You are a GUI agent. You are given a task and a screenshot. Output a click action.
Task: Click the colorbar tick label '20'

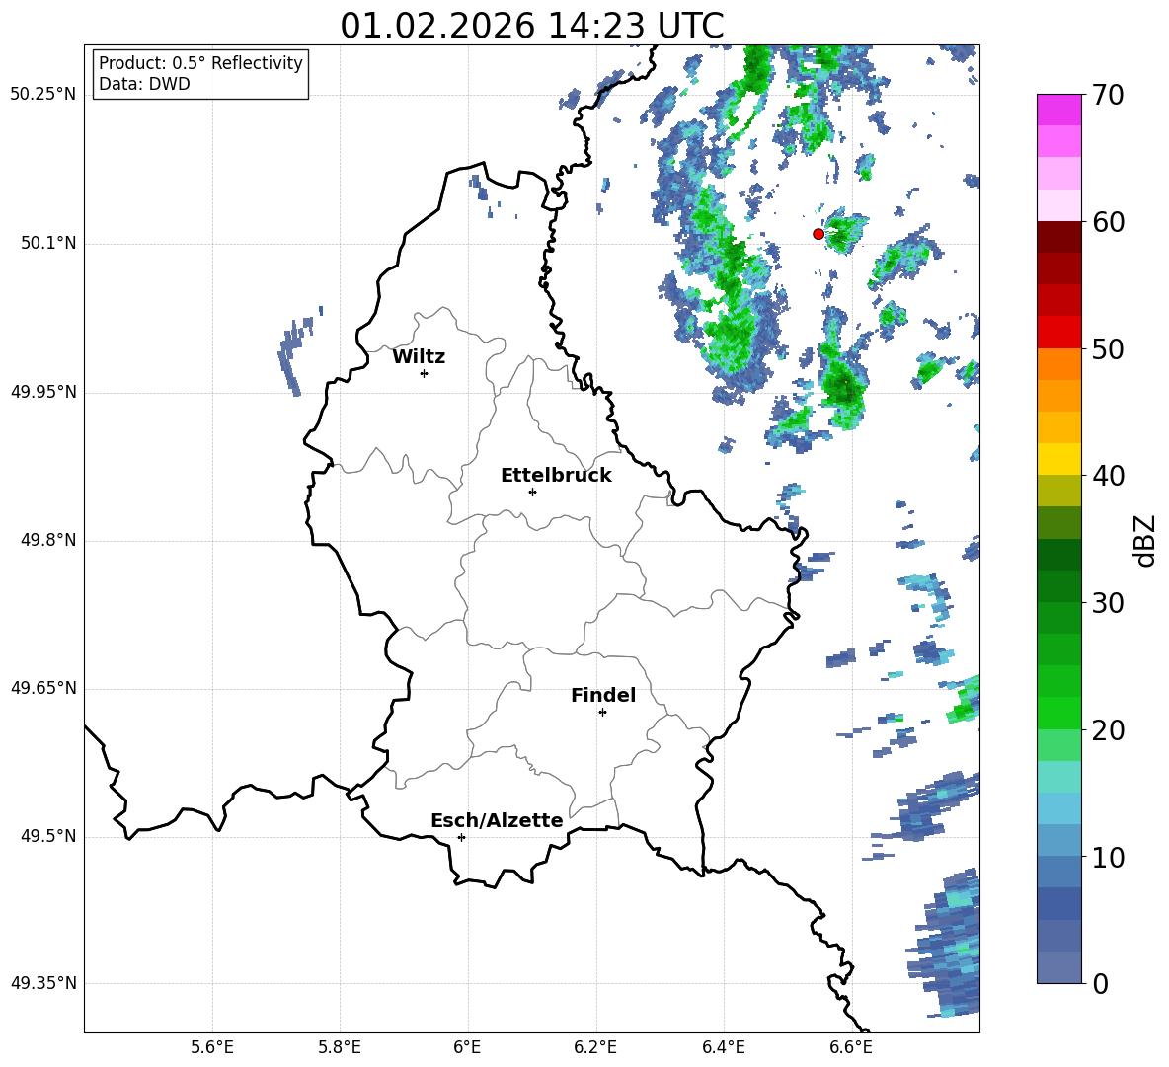[x=1108, y=730]
